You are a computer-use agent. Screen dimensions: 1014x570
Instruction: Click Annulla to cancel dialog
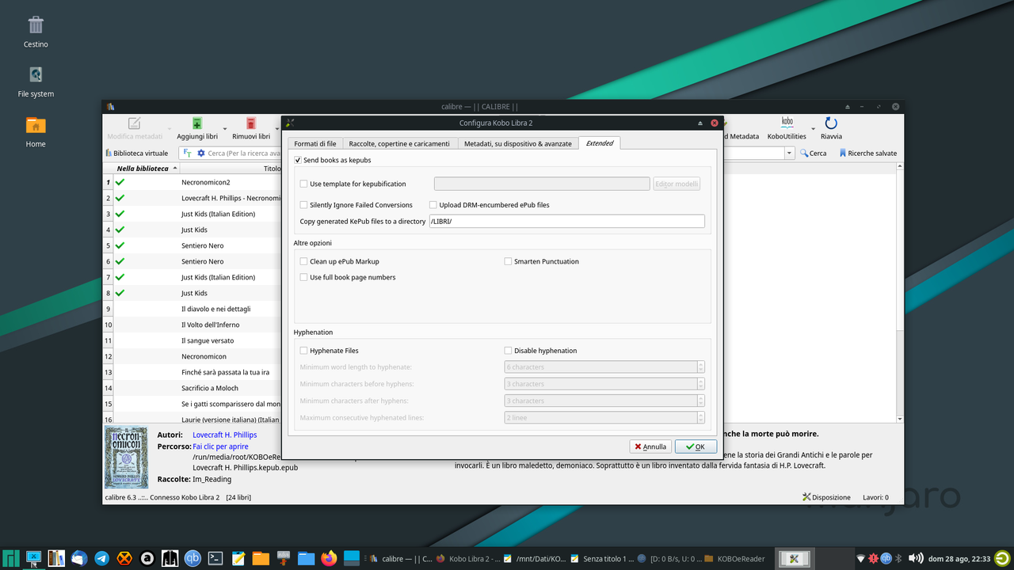click(650, 446)
